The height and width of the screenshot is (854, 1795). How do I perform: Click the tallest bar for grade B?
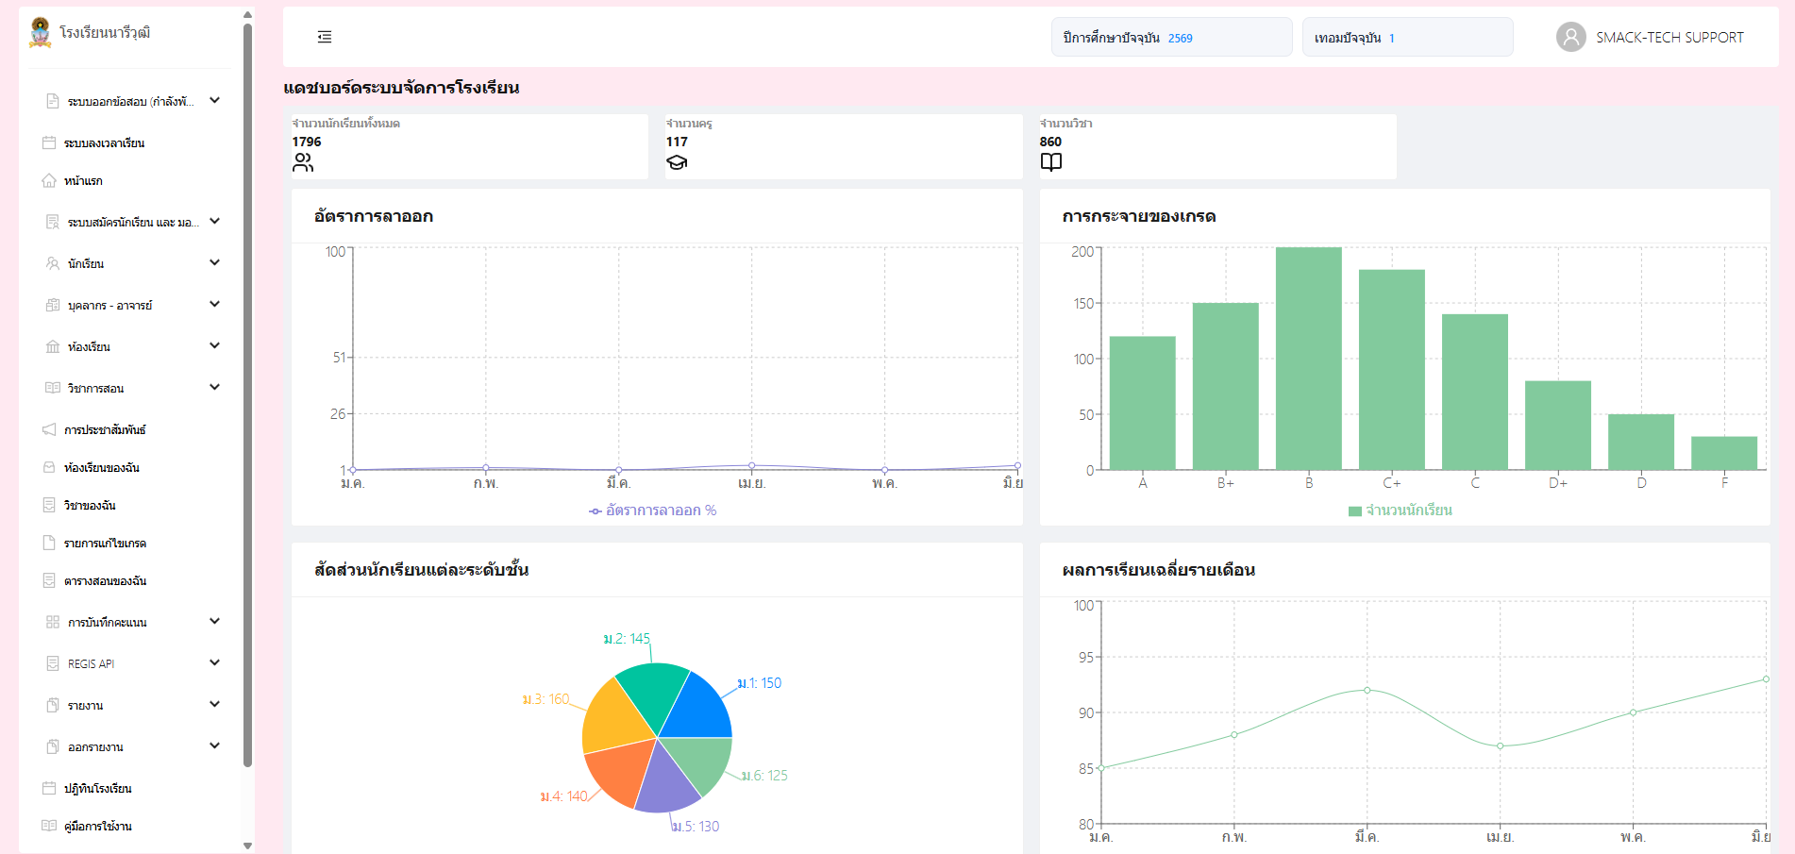pyautogui.click(x=1308, y=358)
